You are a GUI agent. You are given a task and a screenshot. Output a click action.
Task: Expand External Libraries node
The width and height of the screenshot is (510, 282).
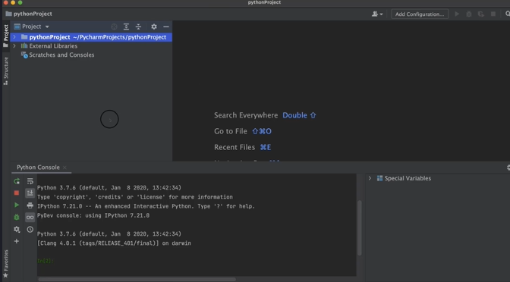tap(14, 46)
